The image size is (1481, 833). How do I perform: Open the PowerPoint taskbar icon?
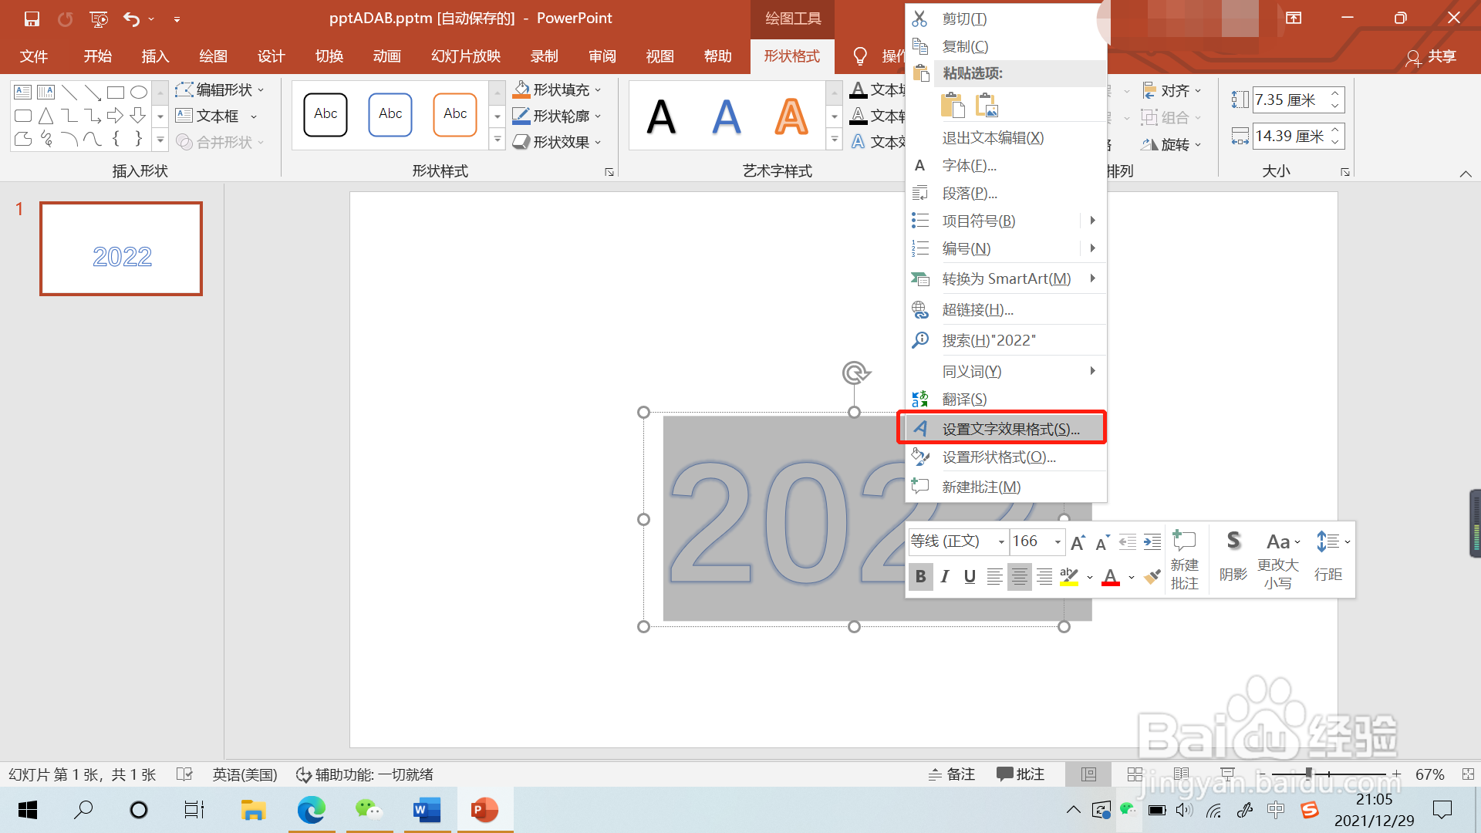click(484, 810)
